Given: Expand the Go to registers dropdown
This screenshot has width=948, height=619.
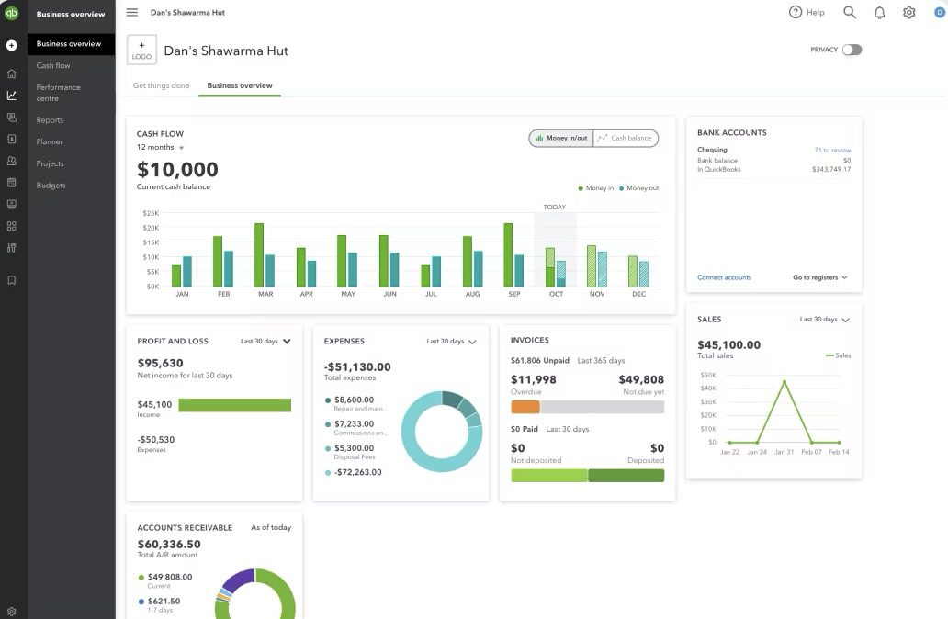Looking at the screenshot, I should pyautogui.click(x=816, y=276).
